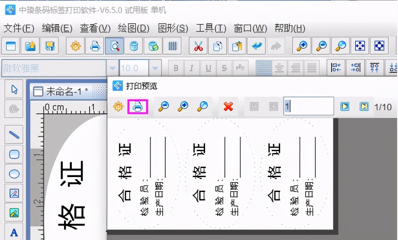
Task: Open the 图形(S) menu
Action: pyautogui.click(x=173, y=28)
